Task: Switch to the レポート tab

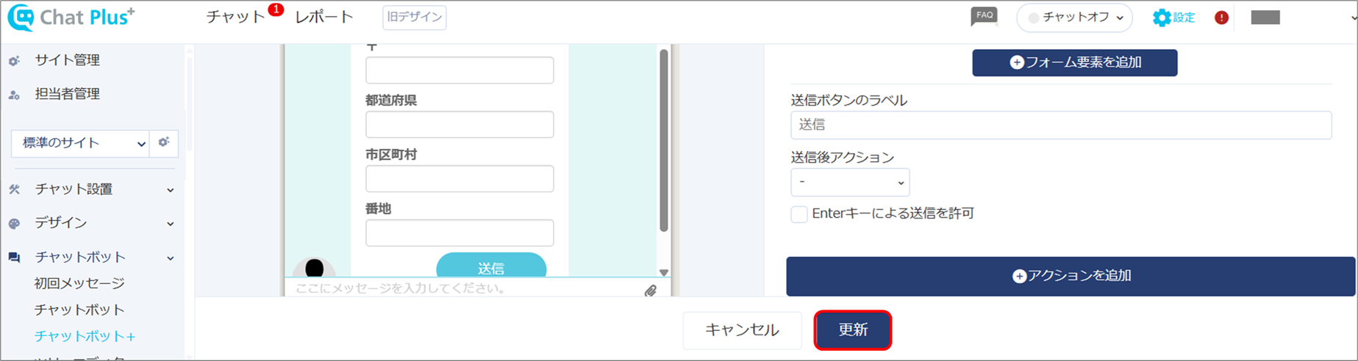Action: click(x=324, y=17)
